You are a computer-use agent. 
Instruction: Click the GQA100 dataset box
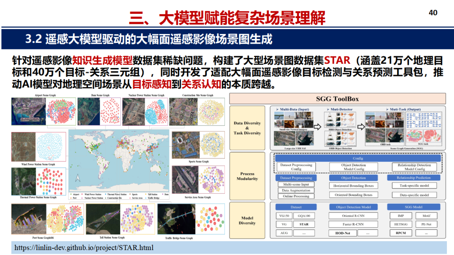304,216
